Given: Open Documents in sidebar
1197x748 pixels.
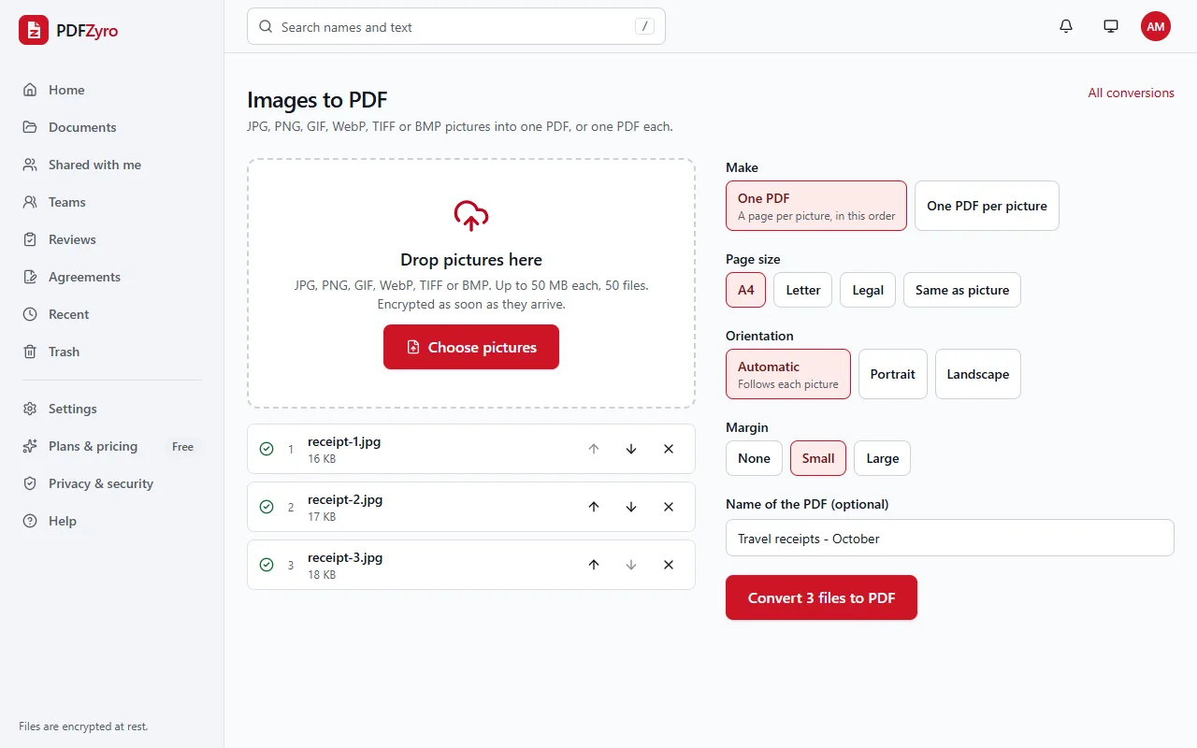Looking at the screenshot, I should point(112,127).
